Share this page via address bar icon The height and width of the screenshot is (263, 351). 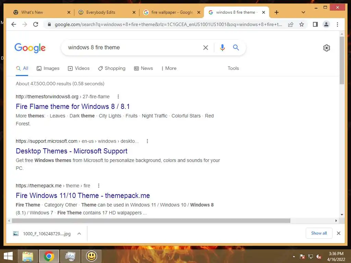(291, 24)
